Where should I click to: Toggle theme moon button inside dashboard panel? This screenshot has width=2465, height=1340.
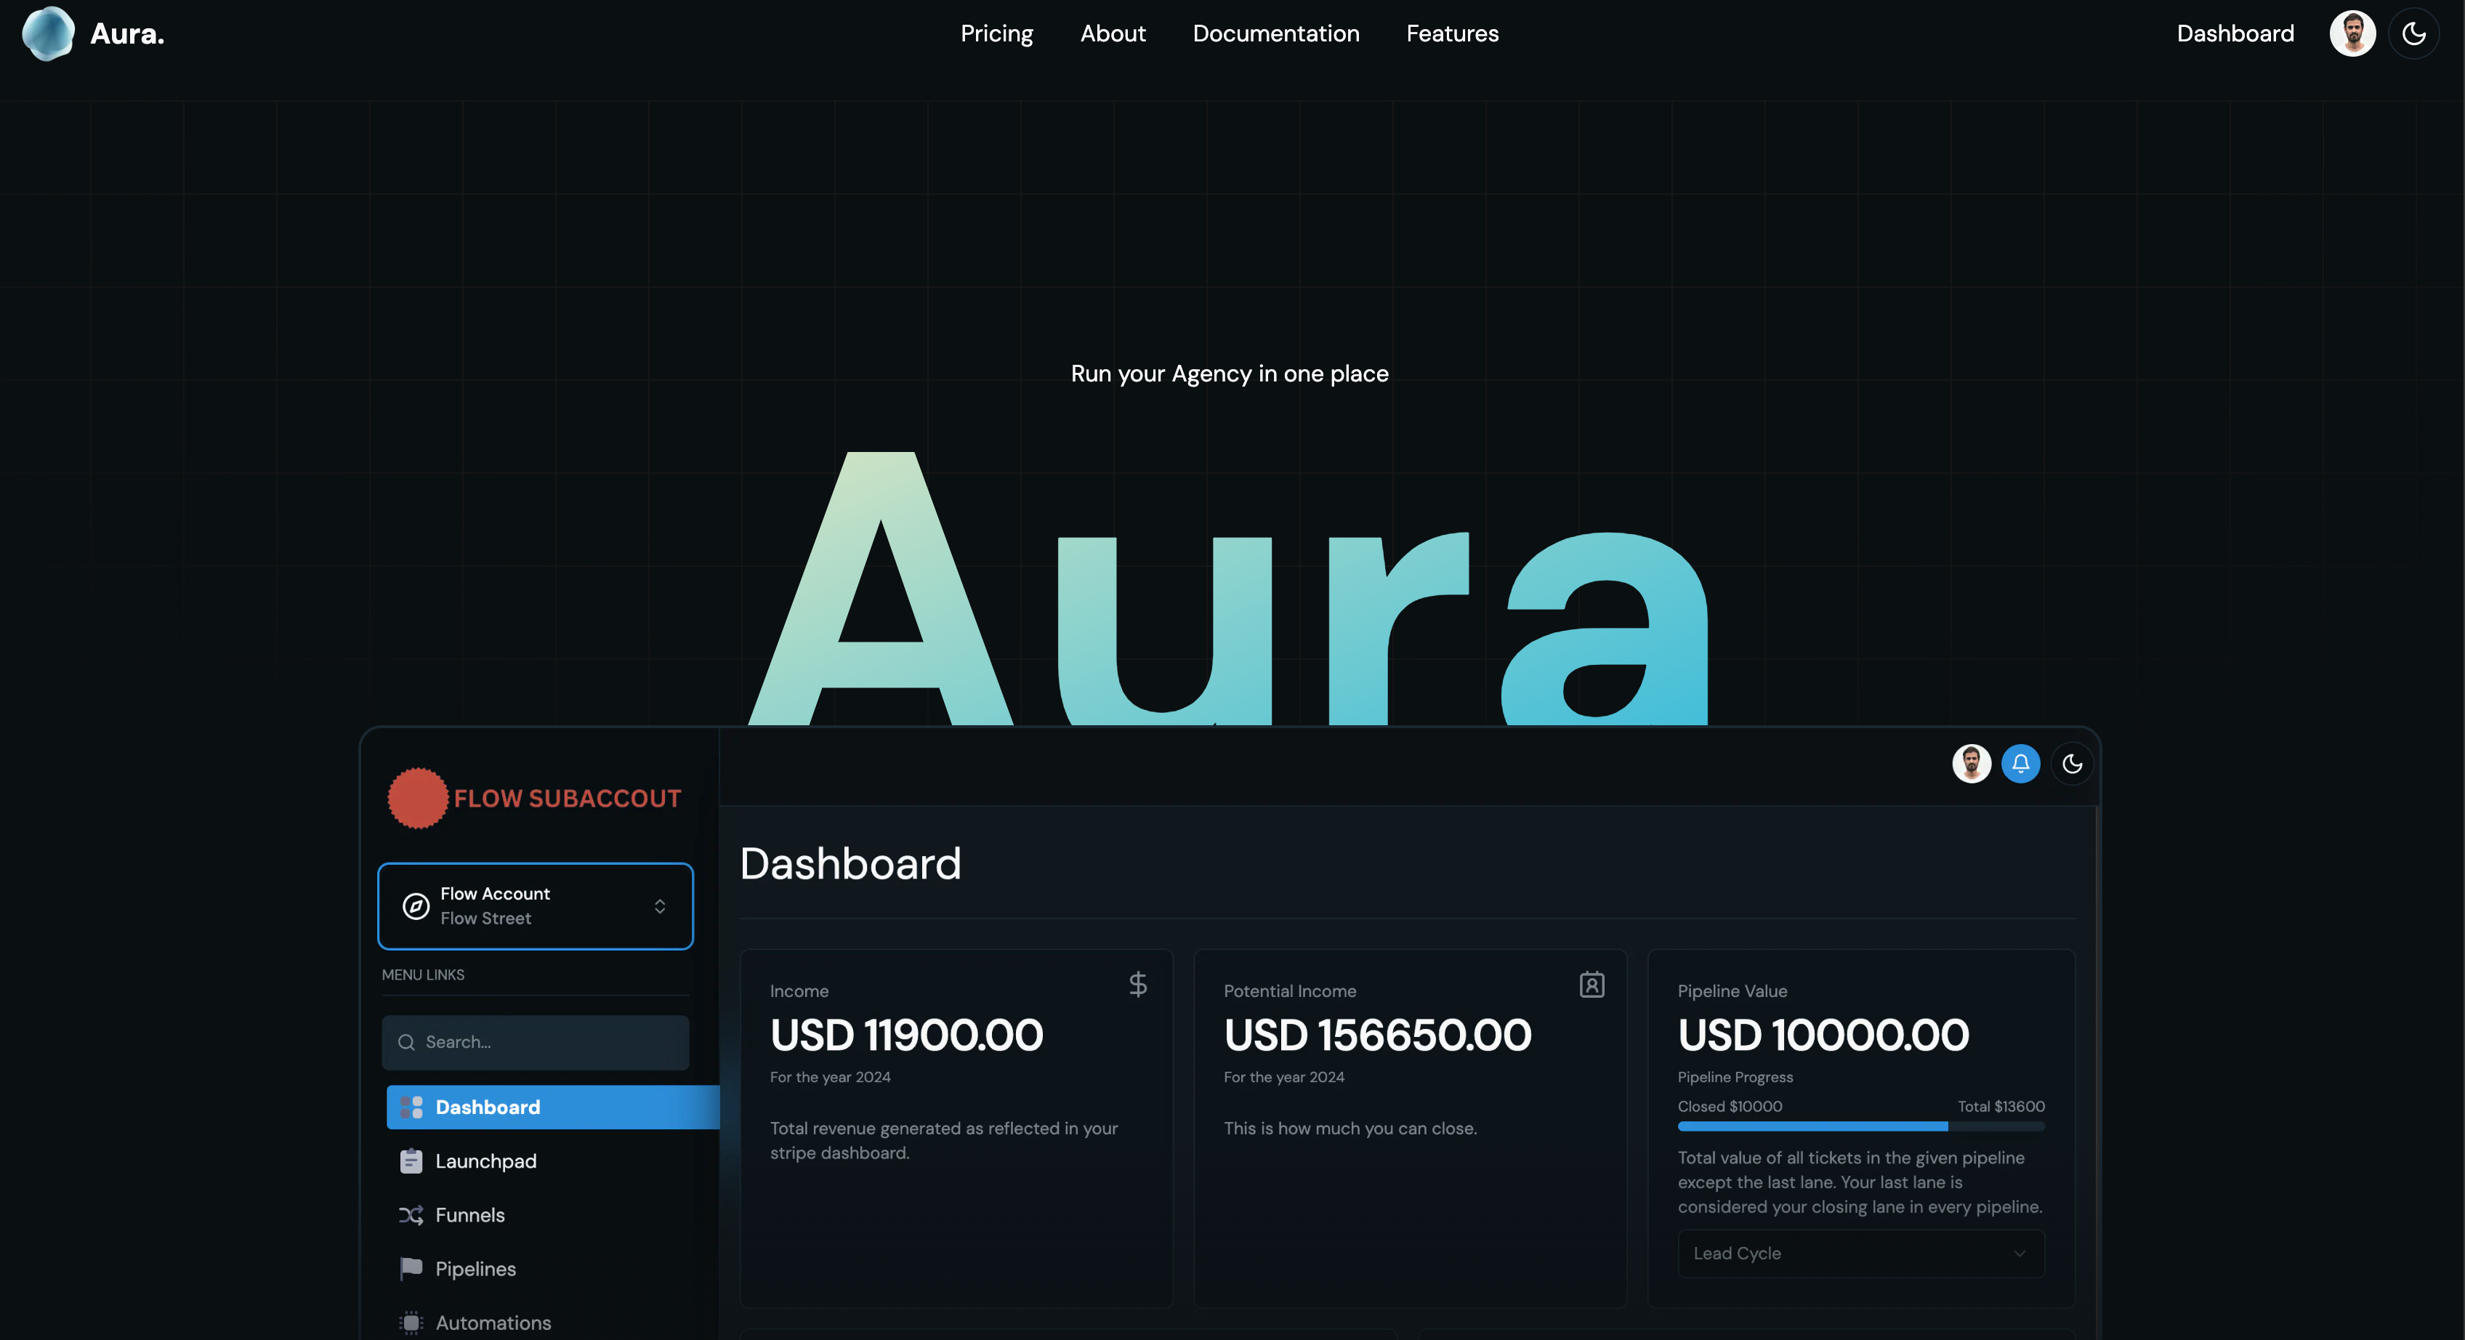coord(2072,764)
